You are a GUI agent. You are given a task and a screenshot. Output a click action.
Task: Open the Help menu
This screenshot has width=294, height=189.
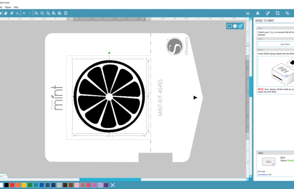pos(16,7)
